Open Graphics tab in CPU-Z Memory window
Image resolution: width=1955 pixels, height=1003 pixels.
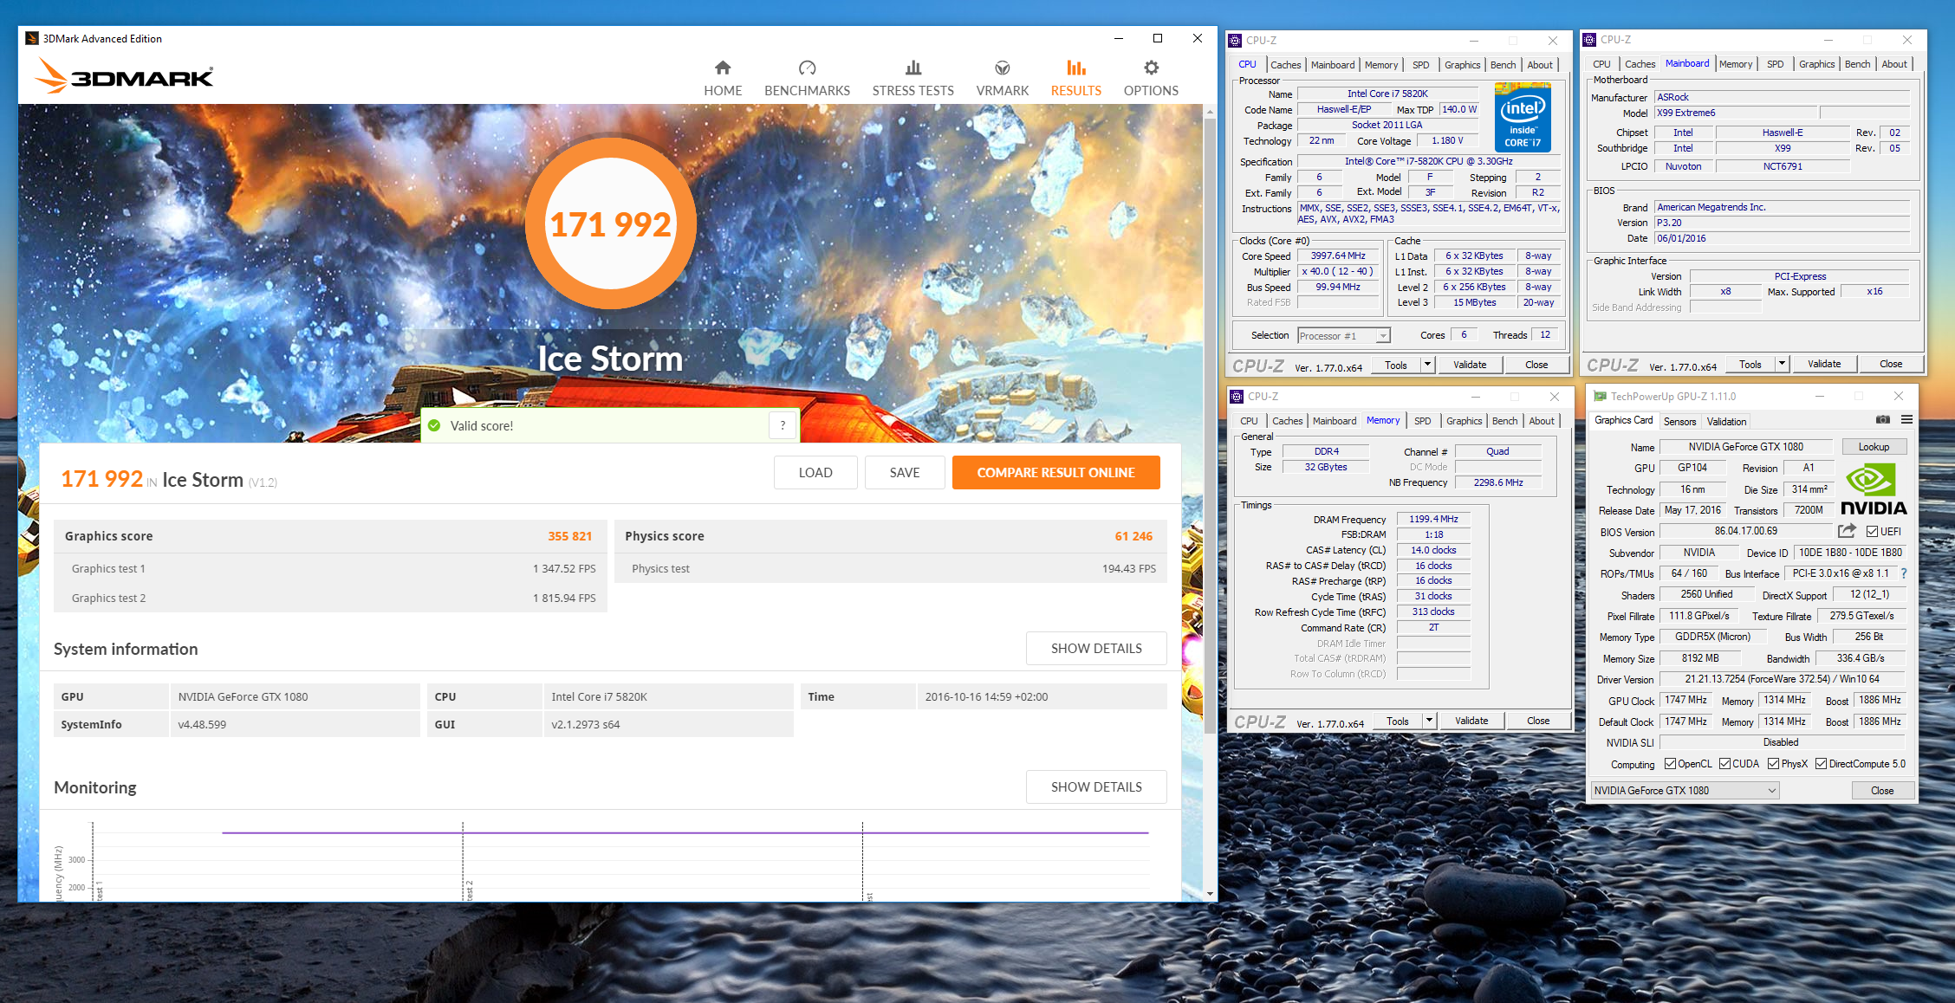point(1464,421)
